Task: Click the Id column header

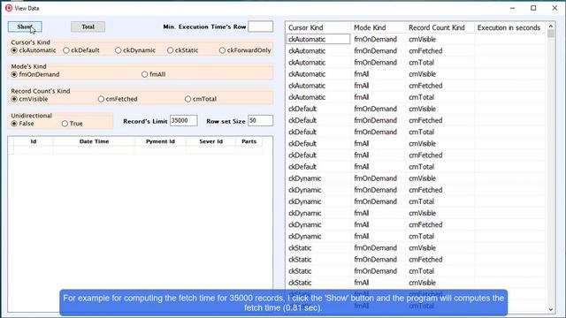Action: coord(34,141)
